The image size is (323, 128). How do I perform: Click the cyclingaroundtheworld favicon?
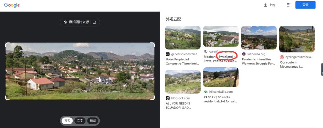click(282, 57)
